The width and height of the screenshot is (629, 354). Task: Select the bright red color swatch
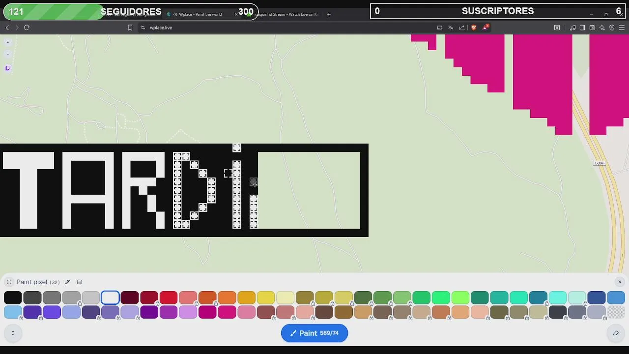coord(169,297)
